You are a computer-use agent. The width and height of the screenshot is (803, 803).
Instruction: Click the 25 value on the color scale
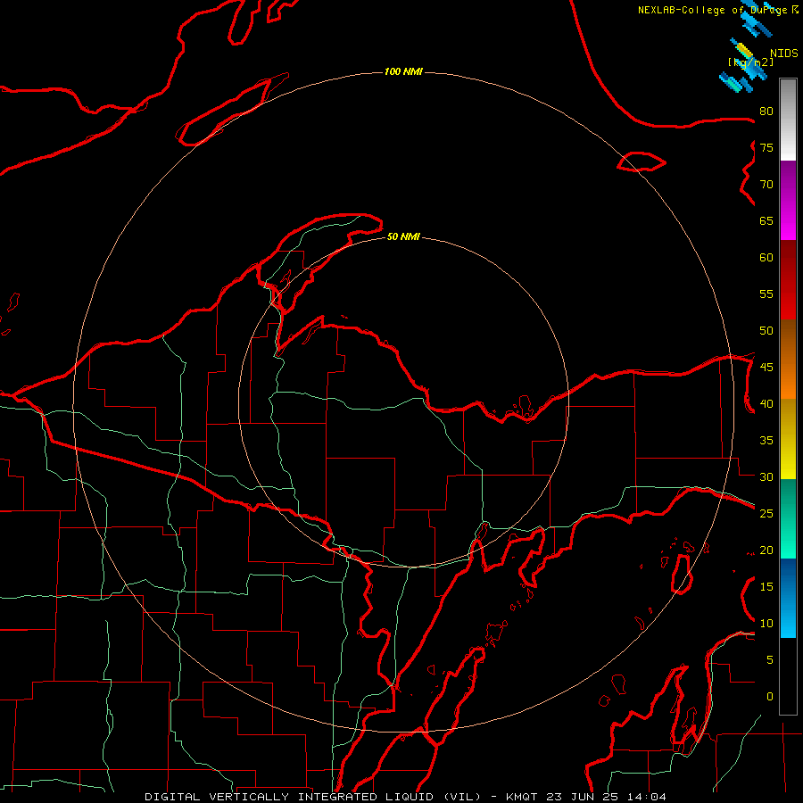click(766, 514)
